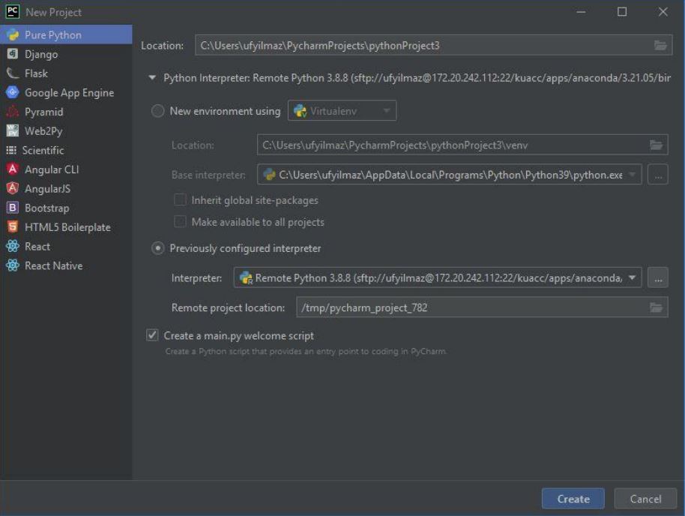Click the PyCharm logo in the title bar

11,11
